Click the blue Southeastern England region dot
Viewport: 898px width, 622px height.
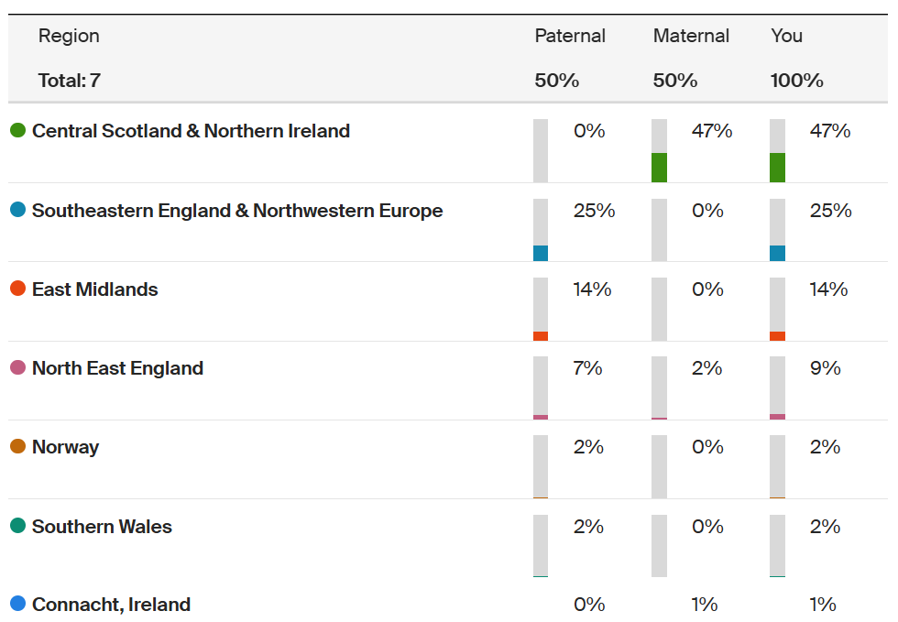pos(17,210)
